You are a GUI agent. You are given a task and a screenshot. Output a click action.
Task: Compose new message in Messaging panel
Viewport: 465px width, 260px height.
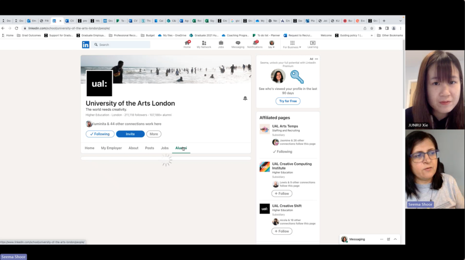click(389, 239)
